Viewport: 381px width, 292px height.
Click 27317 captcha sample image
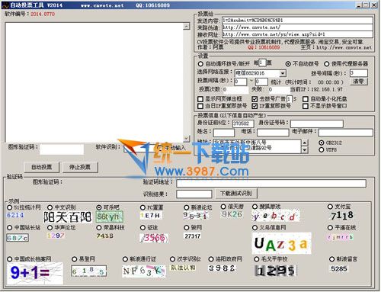click(193, 236)
